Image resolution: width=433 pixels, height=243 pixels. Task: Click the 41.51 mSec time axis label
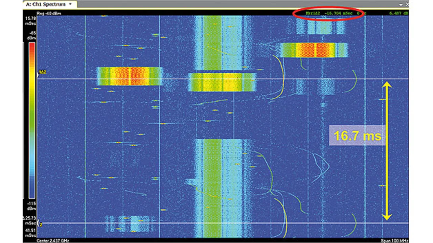pyautogui.click(x=30, y=232)
